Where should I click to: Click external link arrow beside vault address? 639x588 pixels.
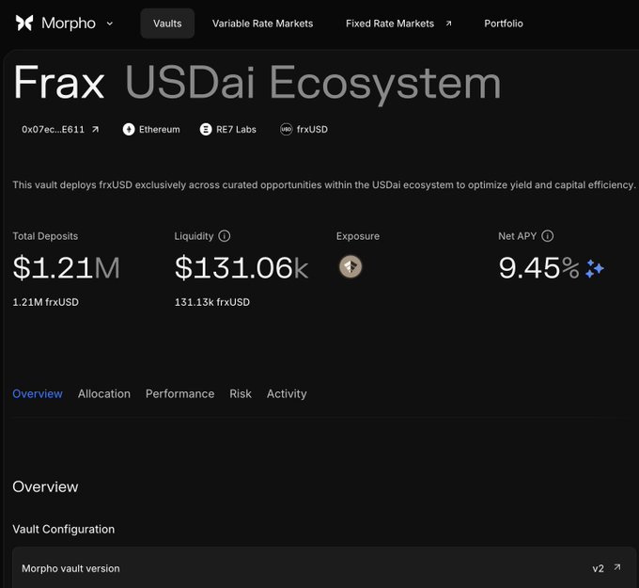[x=95, y=129]
